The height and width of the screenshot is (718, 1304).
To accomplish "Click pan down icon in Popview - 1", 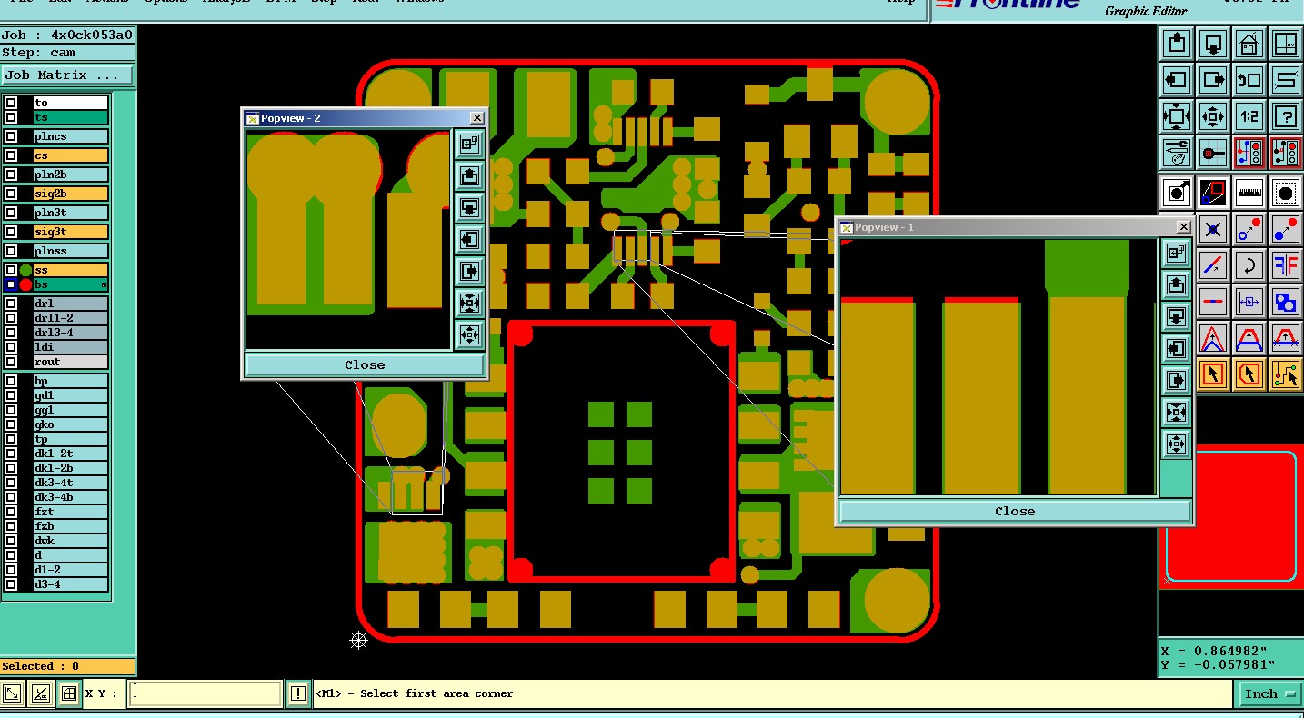I will [x=1177, y=316].
